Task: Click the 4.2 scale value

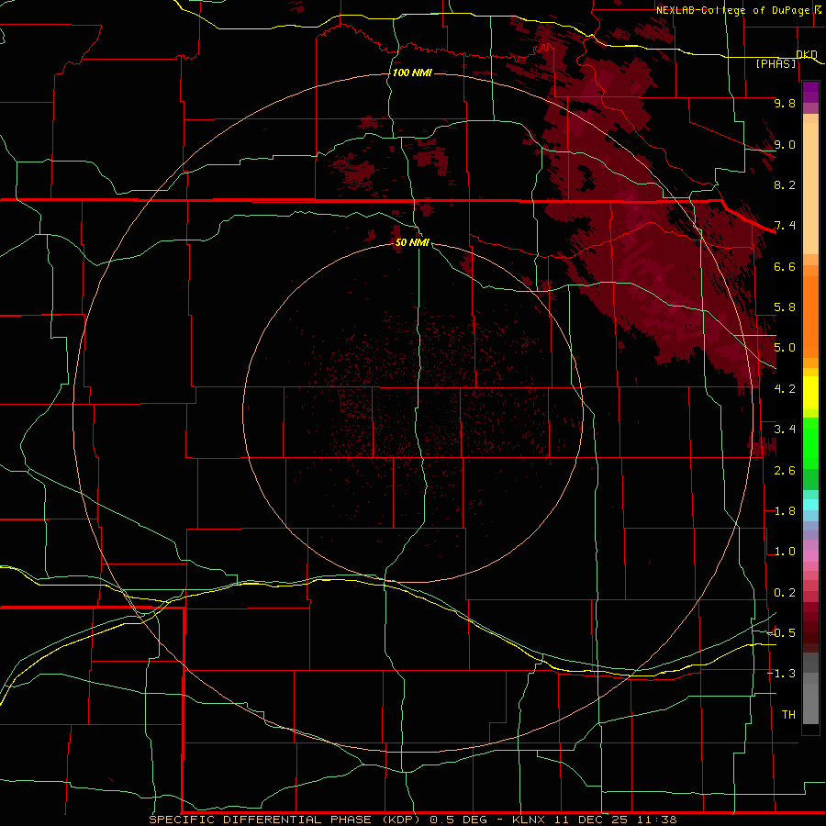Action: pyautogui.click(x=785, y=389)
